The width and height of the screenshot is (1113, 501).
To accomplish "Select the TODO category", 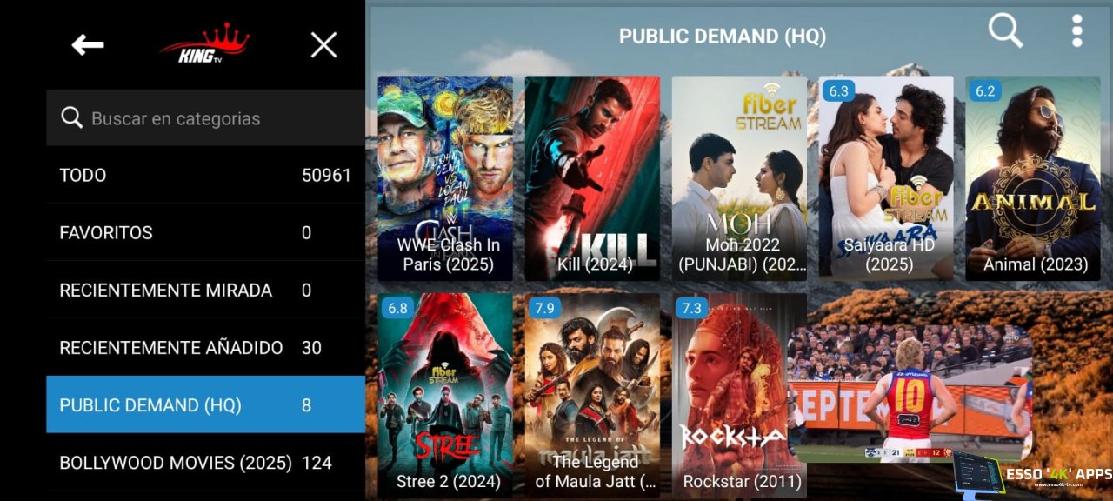I will click(206, 175).
